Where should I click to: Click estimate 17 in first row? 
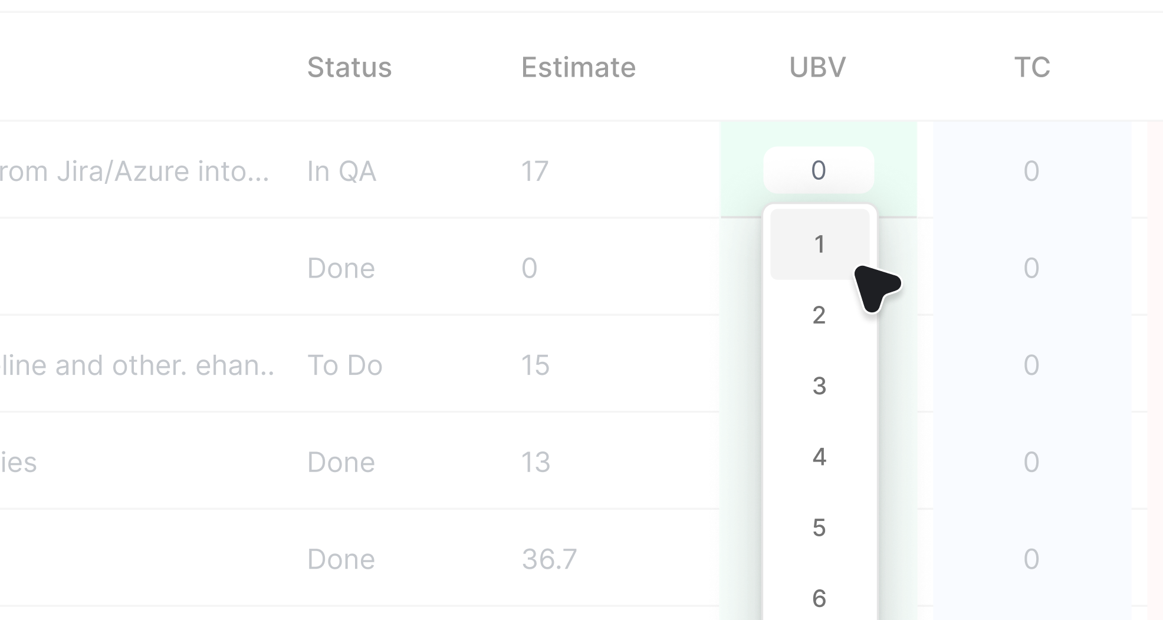535,172
